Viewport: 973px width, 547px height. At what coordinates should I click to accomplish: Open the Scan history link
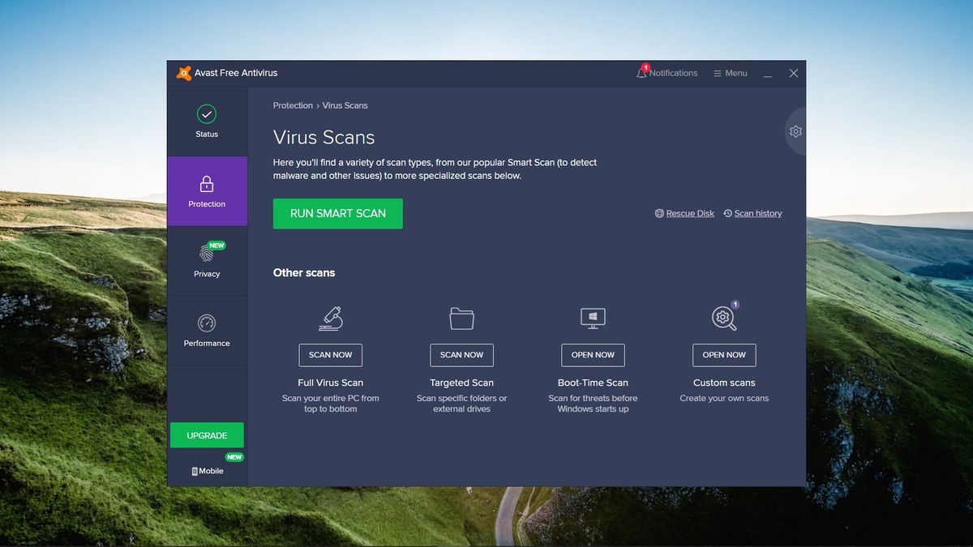pos(758,213)
